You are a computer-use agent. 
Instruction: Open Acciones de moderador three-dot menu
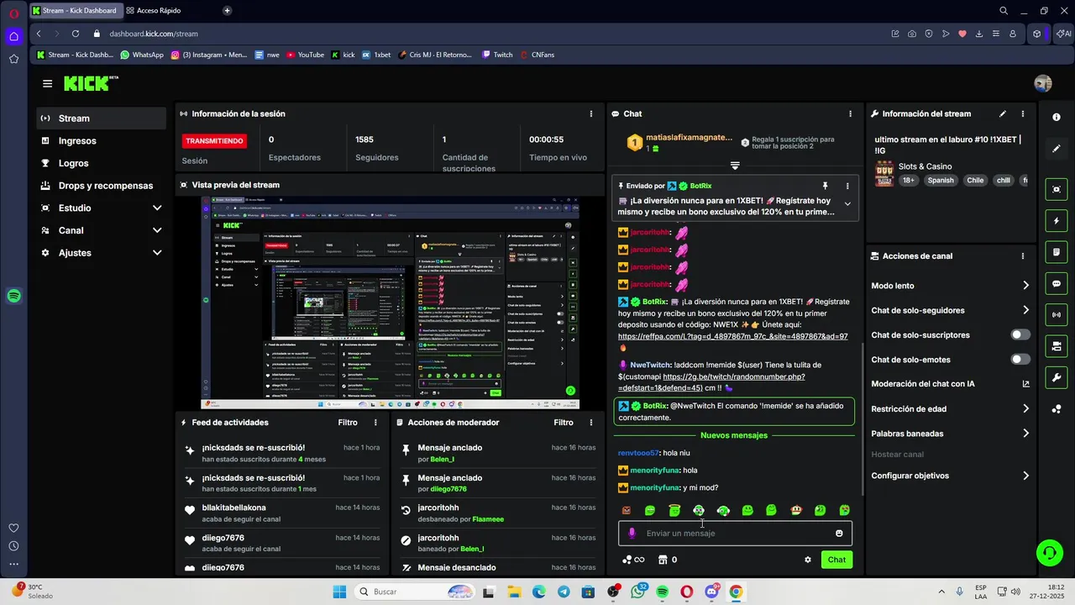click(x=591, y=423)
